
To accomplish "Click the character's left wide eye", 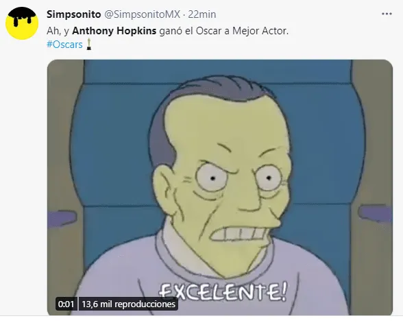I will (x=211, y=178).
